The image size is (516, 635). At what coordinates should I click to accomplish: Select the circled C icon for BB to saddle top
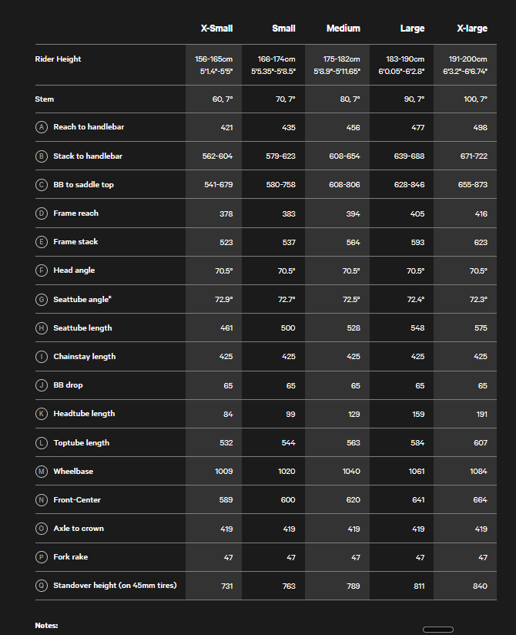tap(42, 185)
